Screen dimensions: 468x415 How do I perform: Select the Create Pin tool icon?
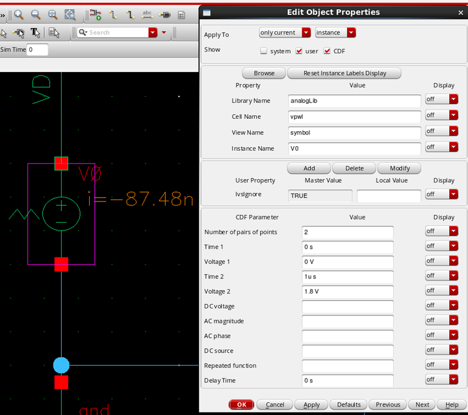(x=164, y=14)
